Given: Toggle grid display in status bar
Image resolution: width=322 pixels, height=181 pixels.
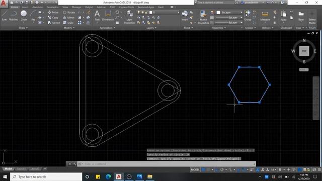Looking at the screenshot, I should tap(203, 169).
